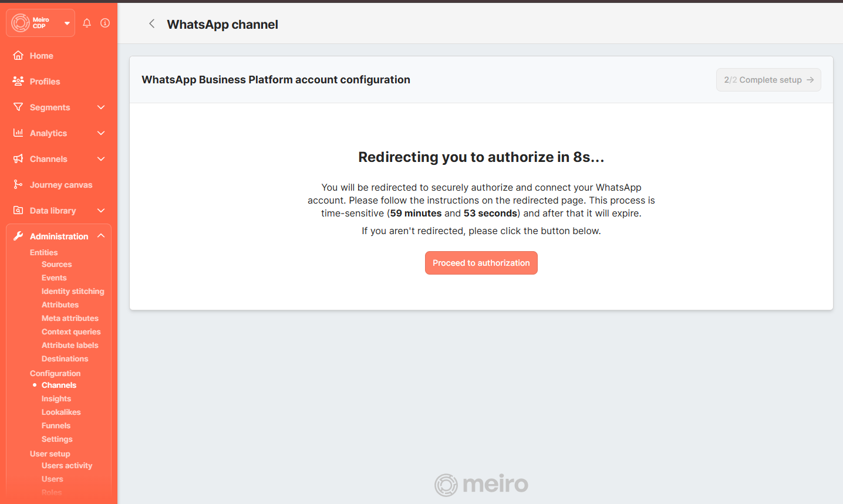Open the Analytics menu item

(49, 133)
